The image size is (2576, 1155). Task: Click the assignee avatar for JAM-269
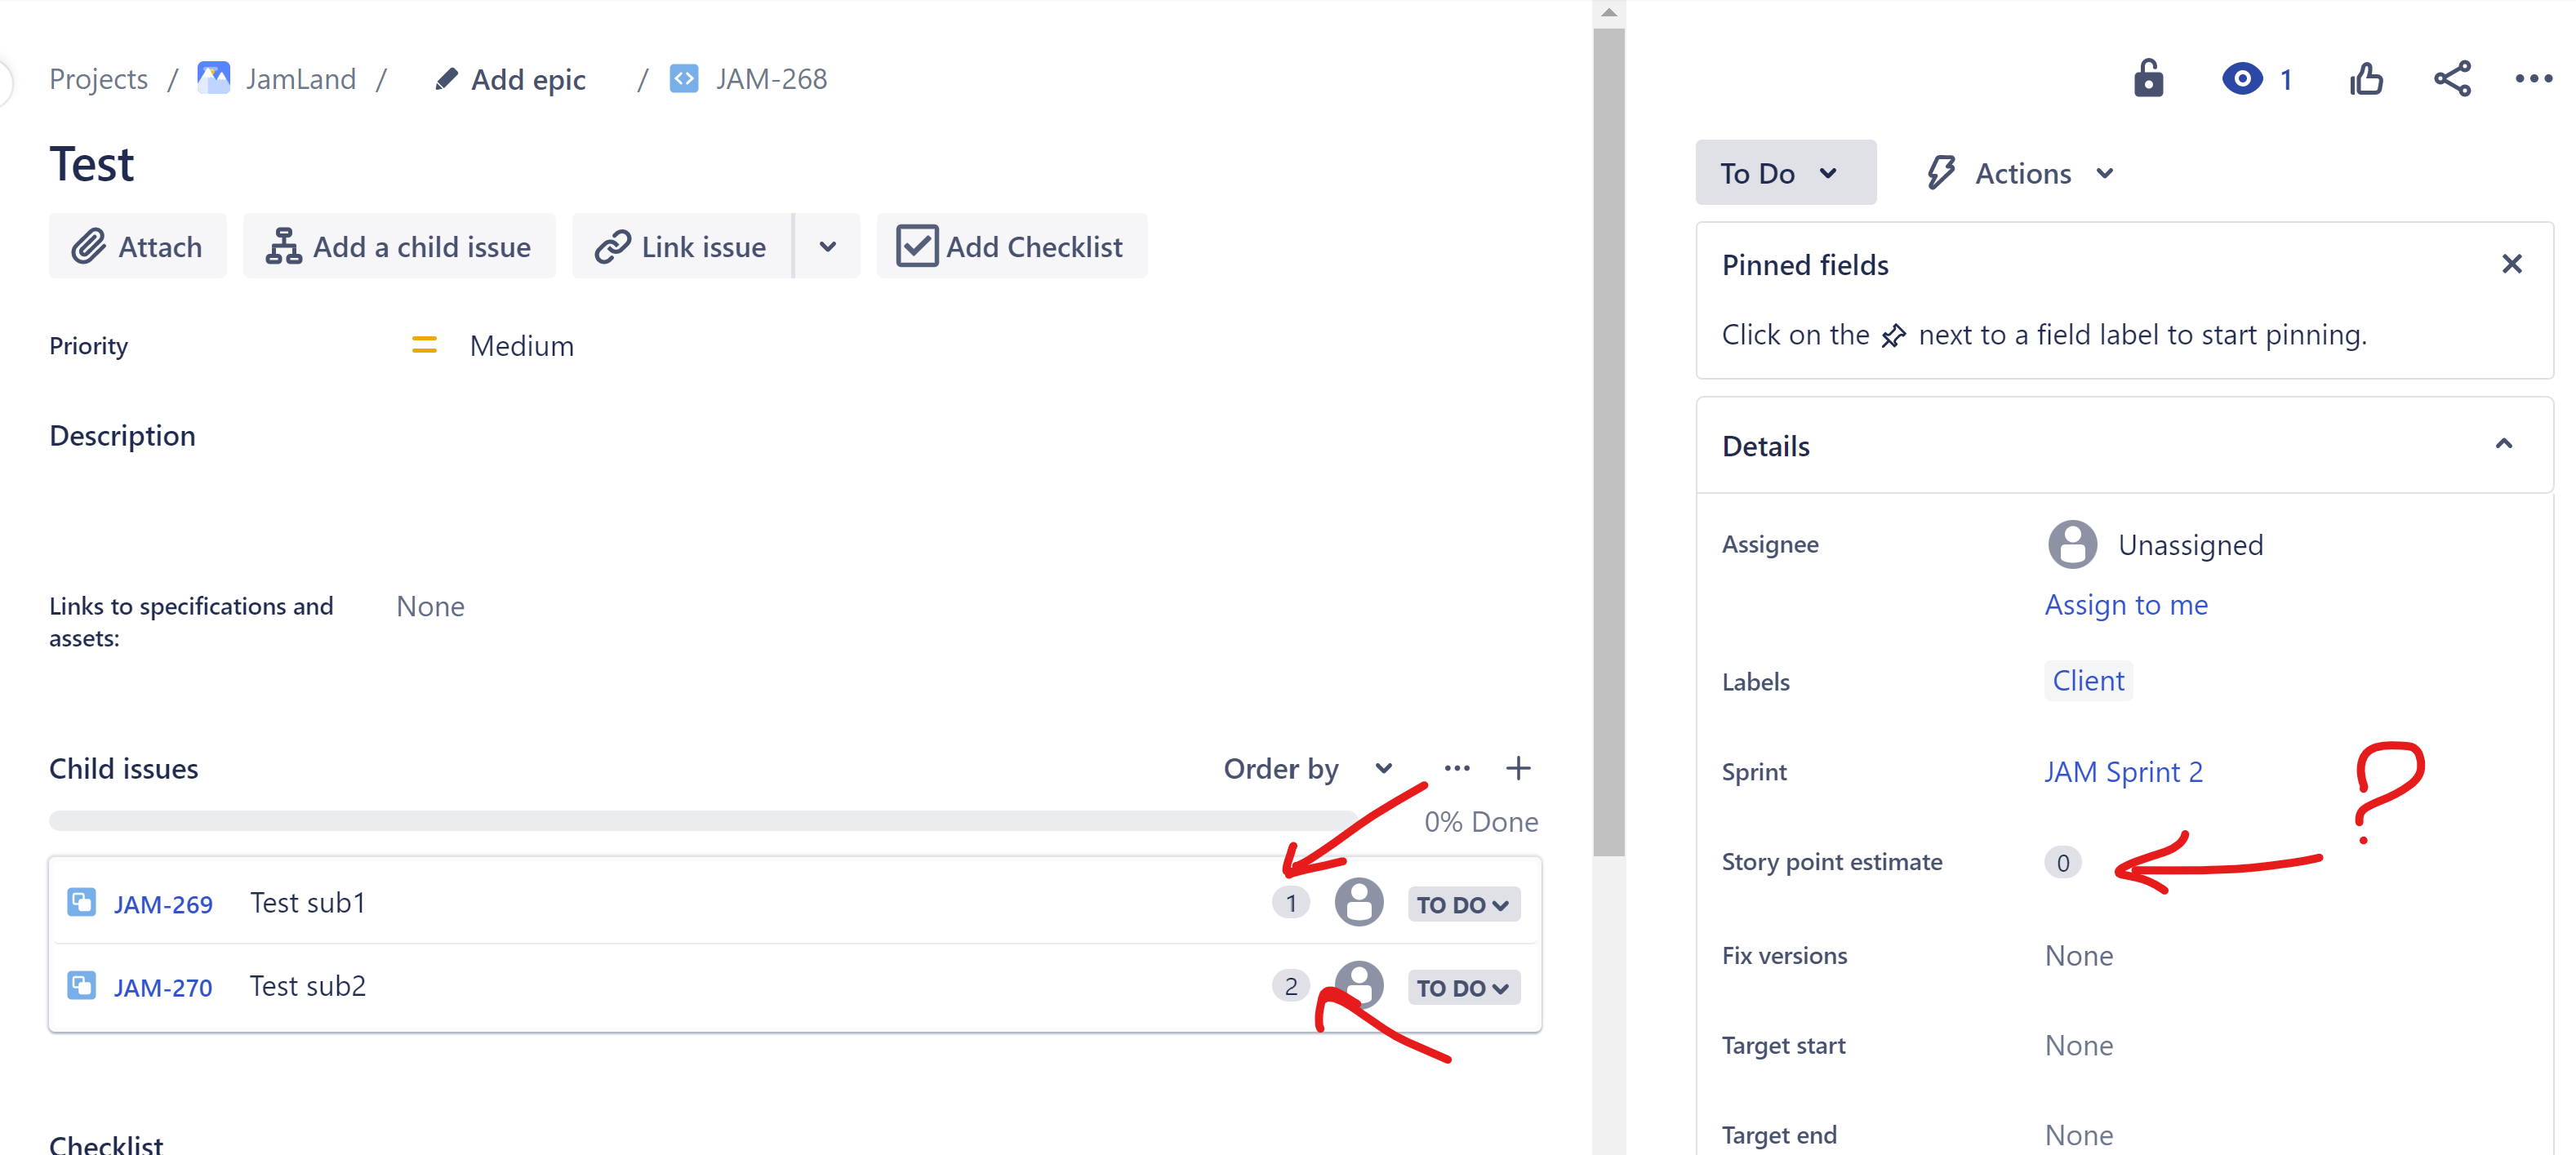(1359, 902)
